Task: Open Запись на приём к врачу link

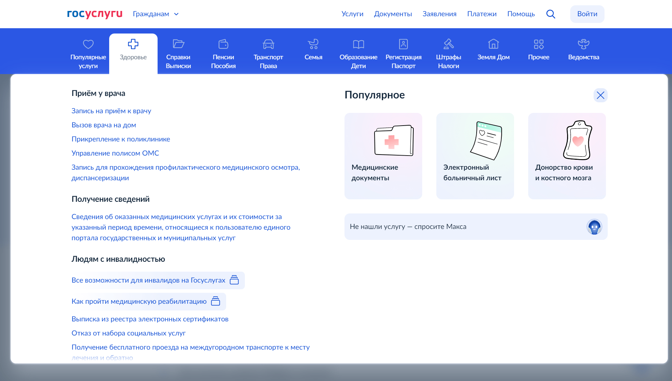Action: (x=111, y=111)
